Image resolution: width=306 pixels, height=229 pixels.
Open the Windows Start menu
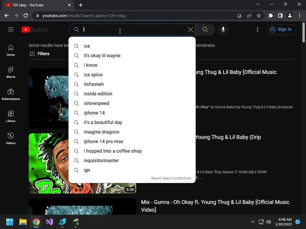point(10,222)
